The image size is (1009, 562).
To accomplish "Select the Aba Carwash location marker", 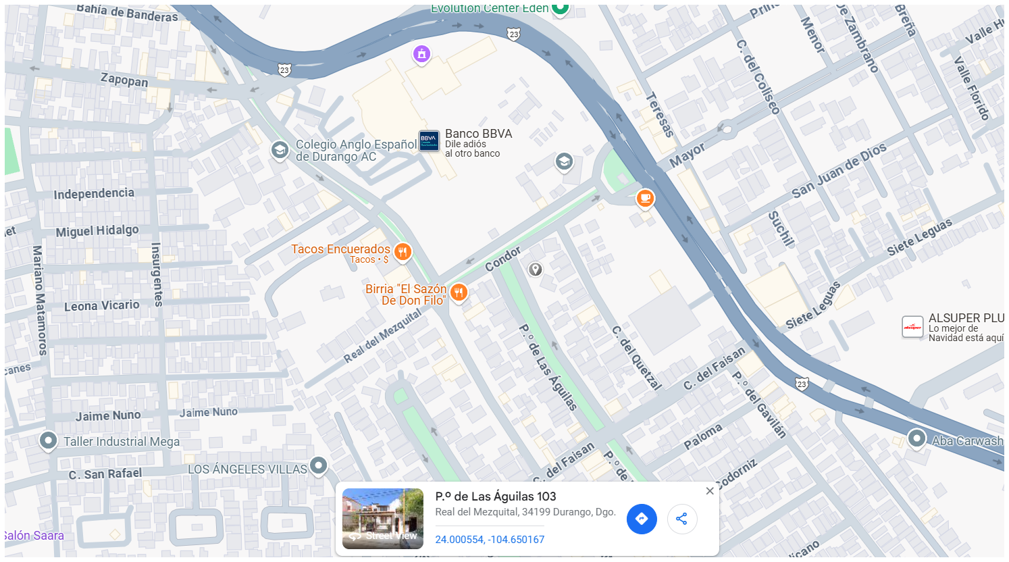I will tap(916, 439).
